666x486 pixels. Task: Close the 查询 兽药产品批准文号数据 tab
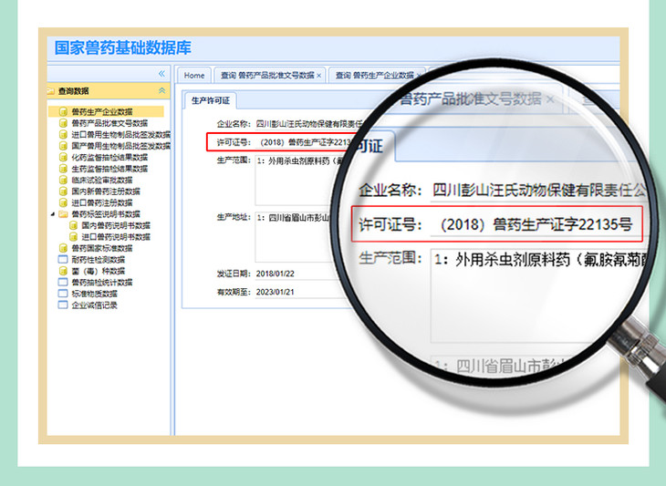318,75
